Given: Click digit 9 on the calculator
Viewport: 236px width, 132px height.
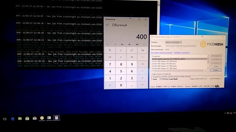Looking at the screenshot, I should 132,65.
